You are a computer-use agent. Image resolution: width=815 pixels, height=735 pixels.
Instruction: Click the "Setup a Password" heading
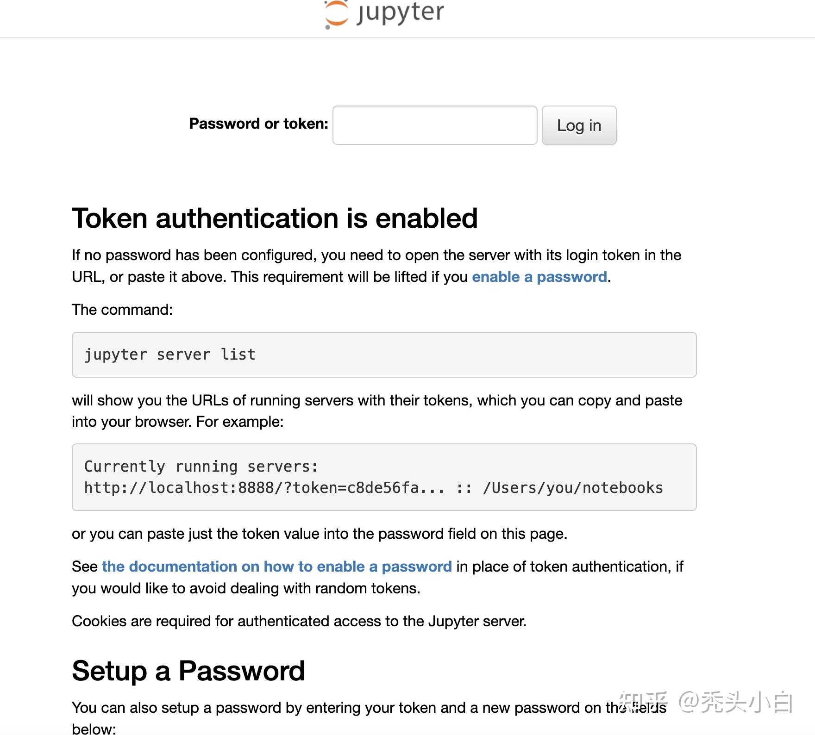coord(188,671)
